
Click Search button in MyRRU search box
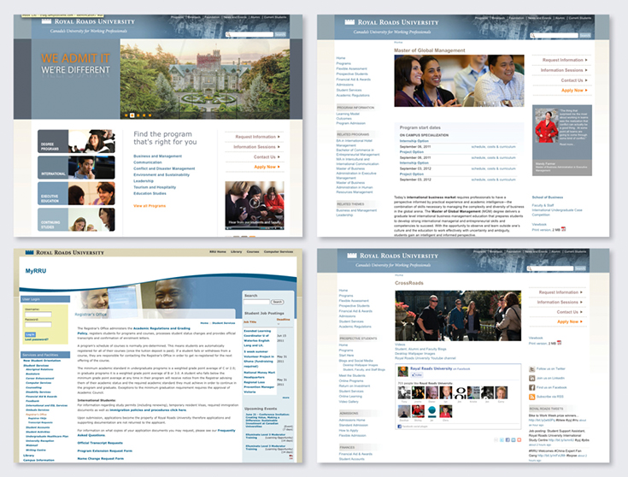pos(277,302)
